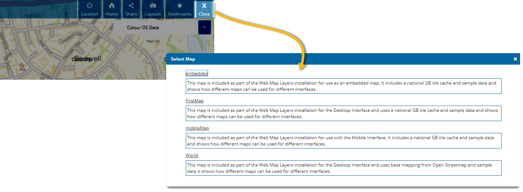Click the Bedwell label on the map

coord(88,59)
